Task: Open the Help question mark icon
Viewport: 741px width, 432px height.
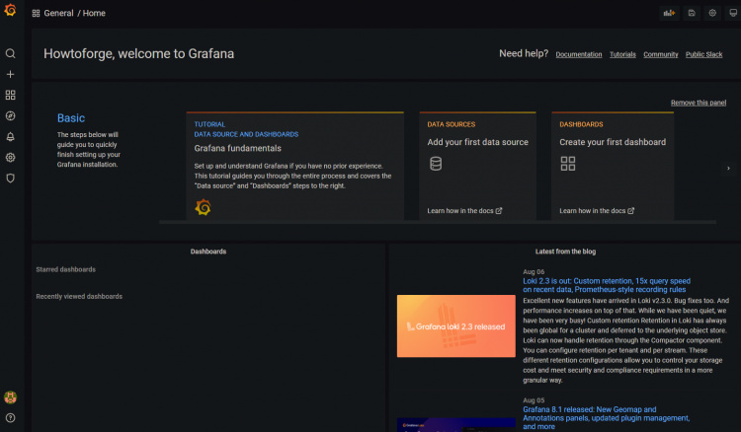Action: point(11,417)
